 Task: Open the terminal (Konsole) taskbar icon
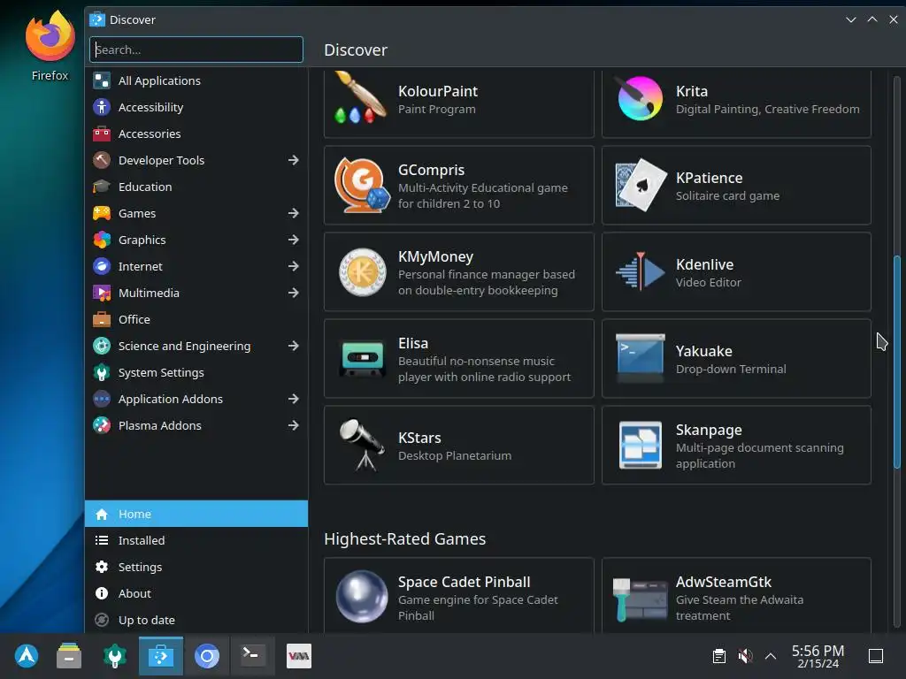[252, 656]
